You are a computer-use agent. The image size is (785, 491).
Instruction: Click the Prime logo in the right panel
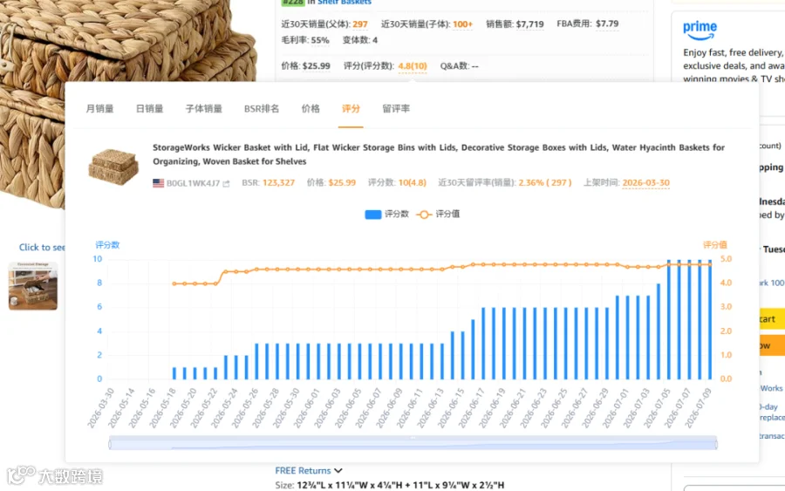(x=700, y=30)
